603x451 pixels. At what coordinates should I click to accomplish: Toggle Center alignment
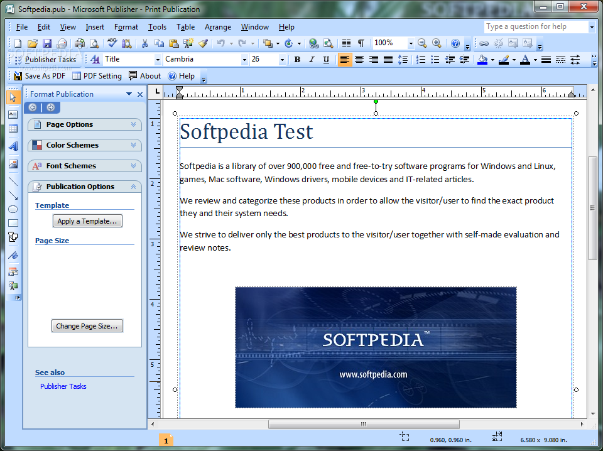click(359, 60)
